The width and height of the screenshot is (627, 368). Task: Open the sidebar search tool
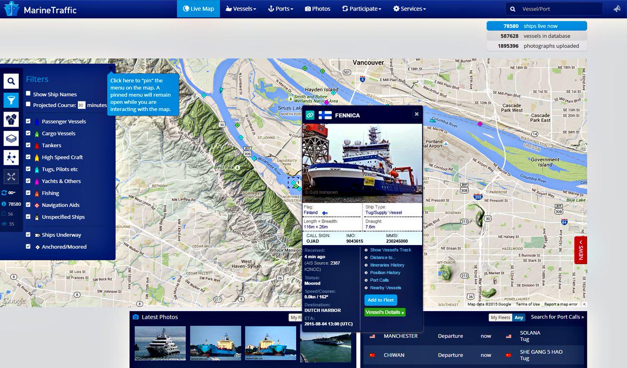pyautogui.click(x=11, y=81)
